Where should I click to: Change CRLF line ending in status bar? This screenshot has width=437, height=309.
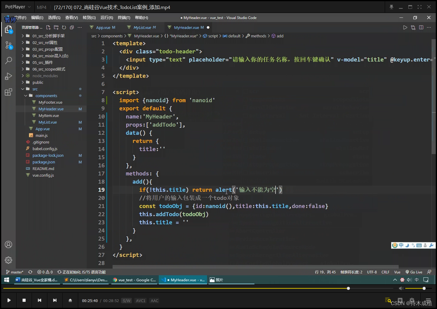(x=385, y=272)
